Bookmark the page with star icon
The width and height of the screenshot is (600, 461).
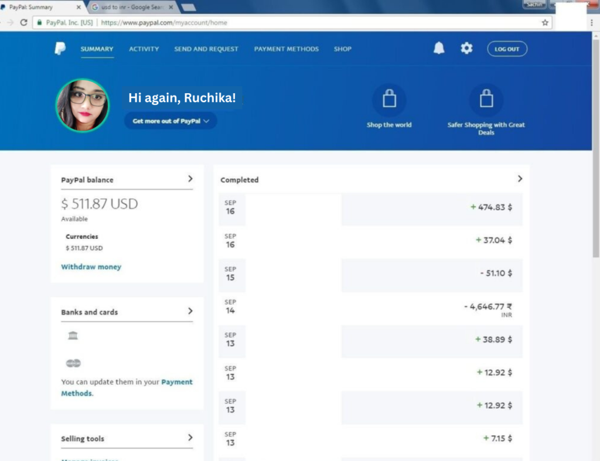click(545, 23)
